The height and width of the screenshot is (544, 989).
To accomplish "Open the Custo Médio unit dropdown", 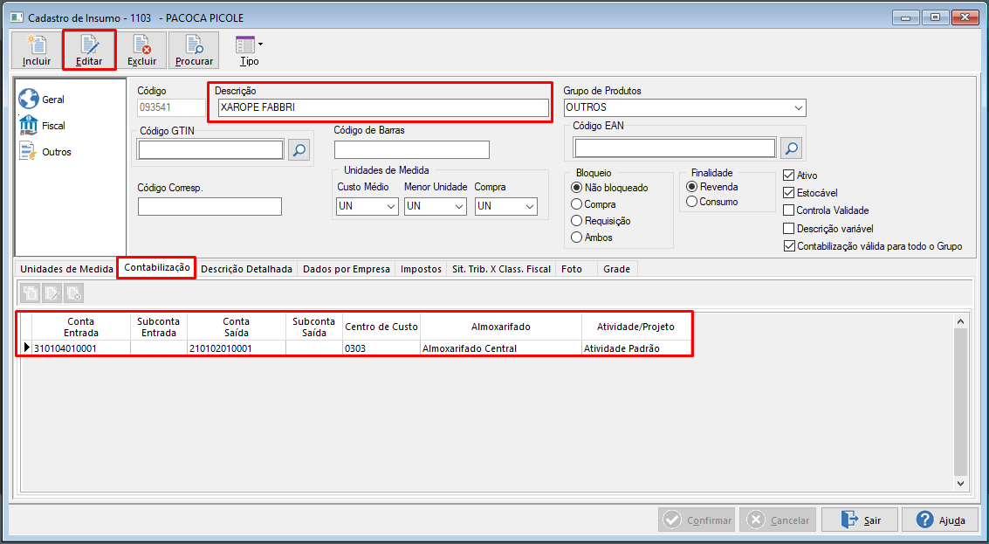I will click(390, 206).
